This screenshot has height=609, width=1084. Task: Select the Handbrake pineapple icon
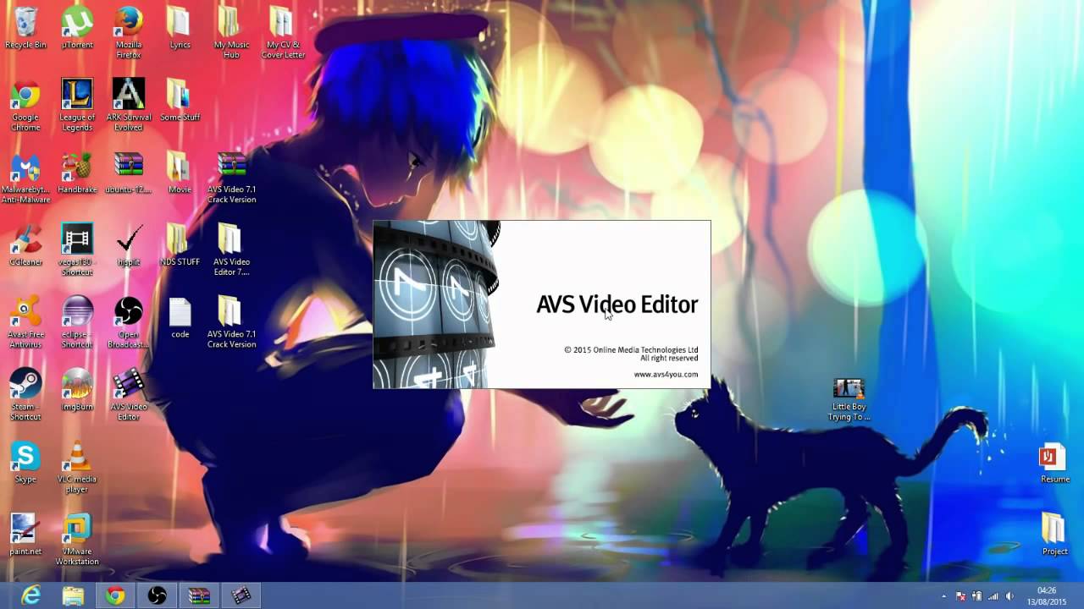[x=77, y=173]
